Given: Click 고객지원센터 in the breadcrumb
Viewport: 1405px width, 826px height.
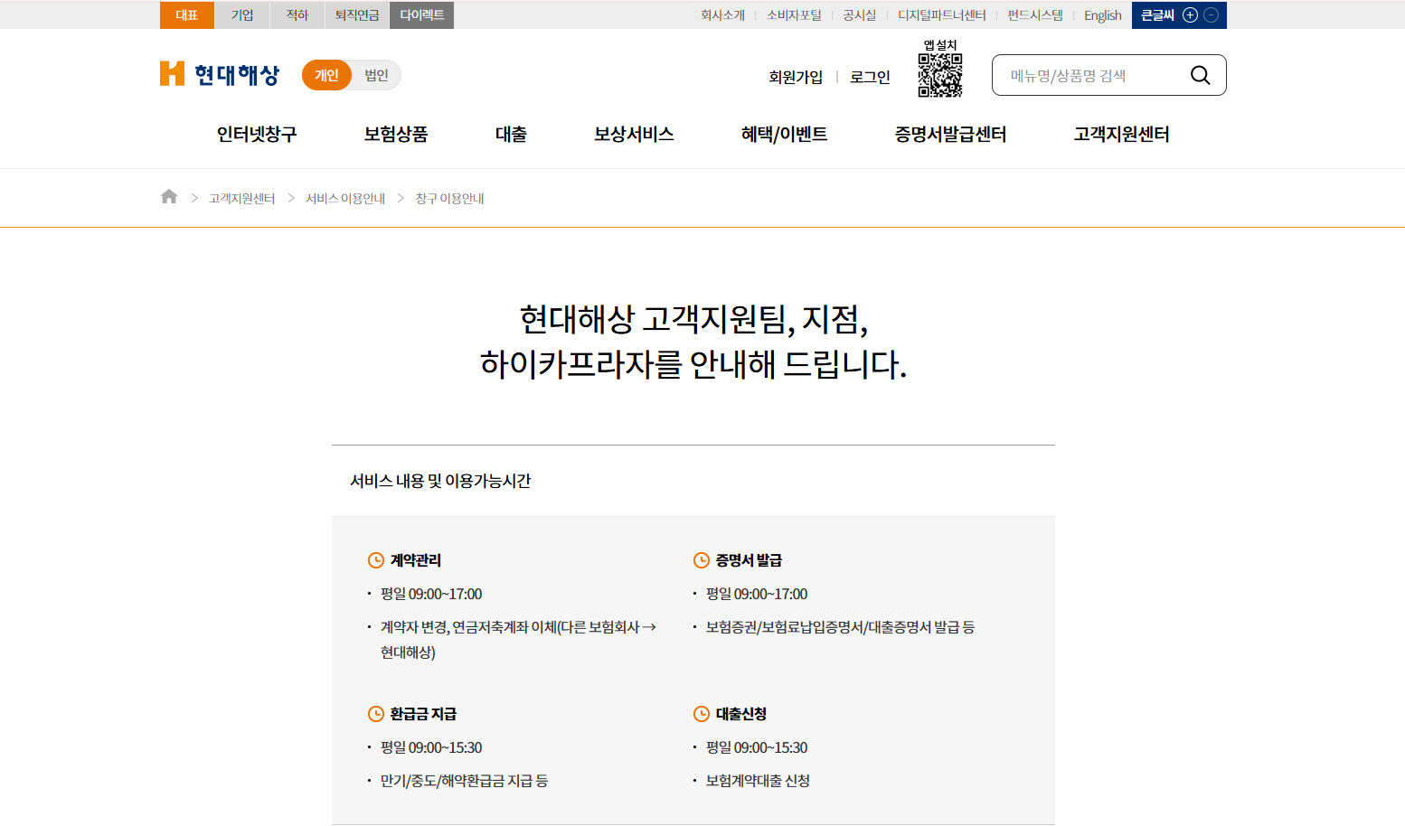Looking at the screenshot, I should (241, 198).
